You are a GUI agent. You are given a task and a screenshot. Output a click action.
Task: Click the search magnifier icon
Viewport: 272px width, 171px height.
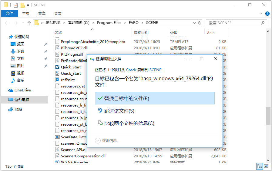coord(263,23)
